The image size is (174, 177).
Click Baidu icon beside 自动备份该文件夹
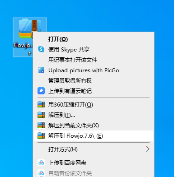tap(41, 173)
